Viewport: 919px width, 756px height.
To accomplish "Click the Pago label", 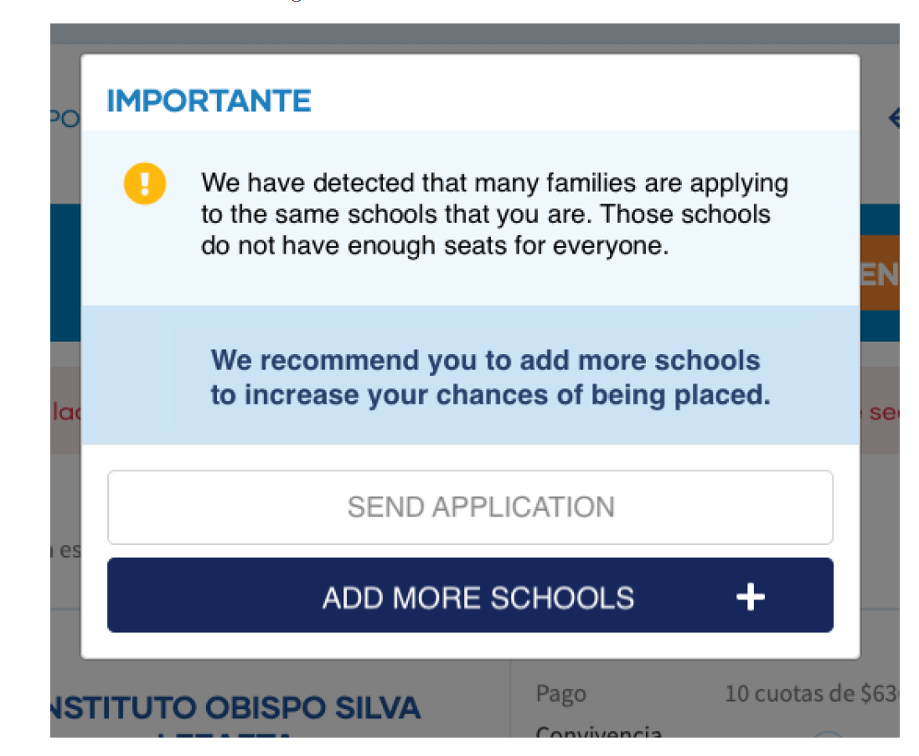I will pyautogui.click(x=560, y=693).
